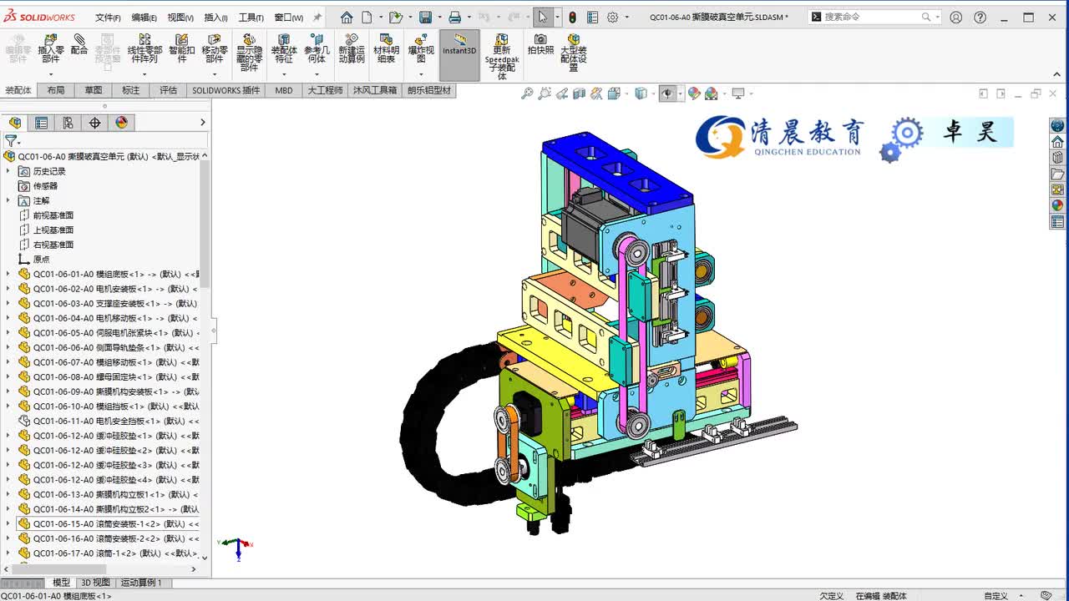Select the 原点 origin item
Viewport: 1069px width, 601px height.
click(x=41, y=260)
